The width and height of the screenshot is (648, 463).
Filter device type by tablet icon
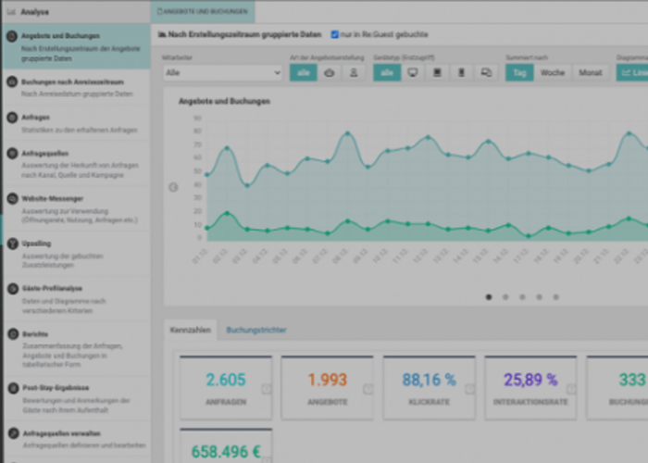point(437,73)
